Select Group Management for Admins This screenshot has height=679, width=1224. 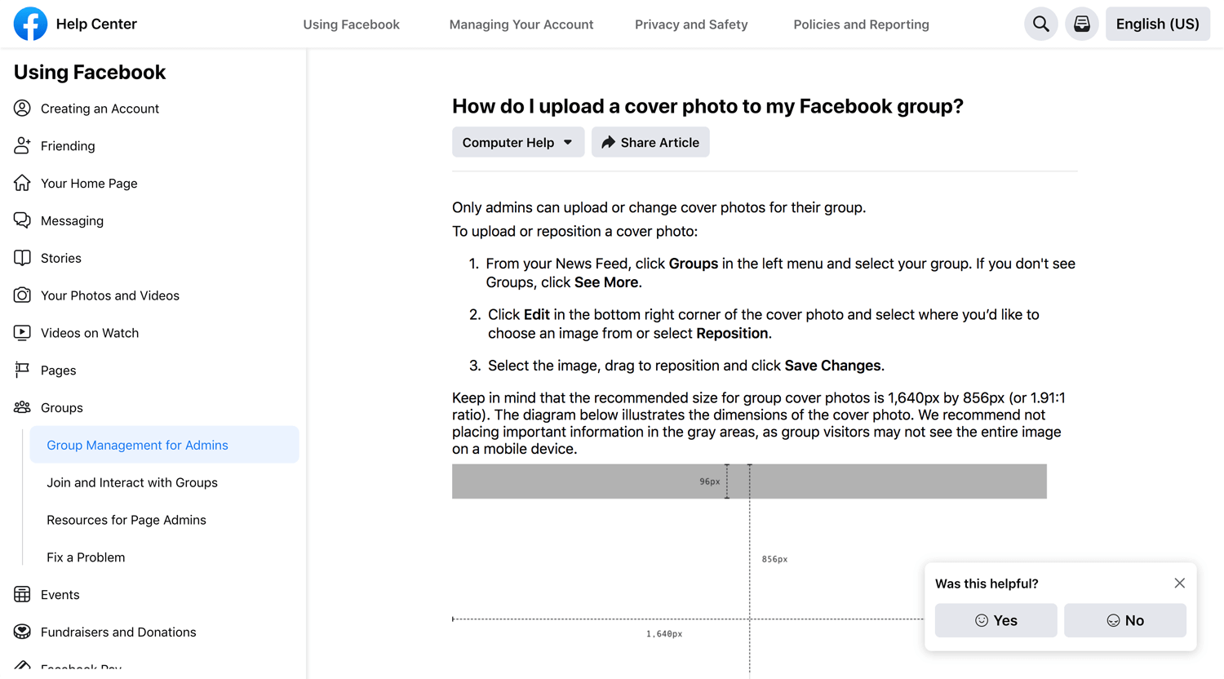(164, 445)
